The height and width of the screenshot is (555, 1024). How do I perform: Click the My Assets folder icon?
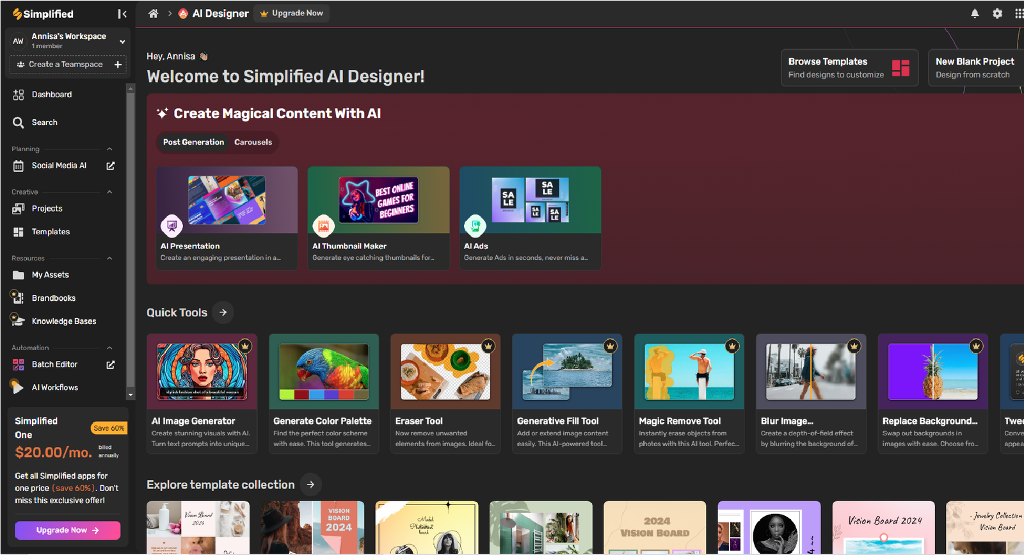coord(19,275)
